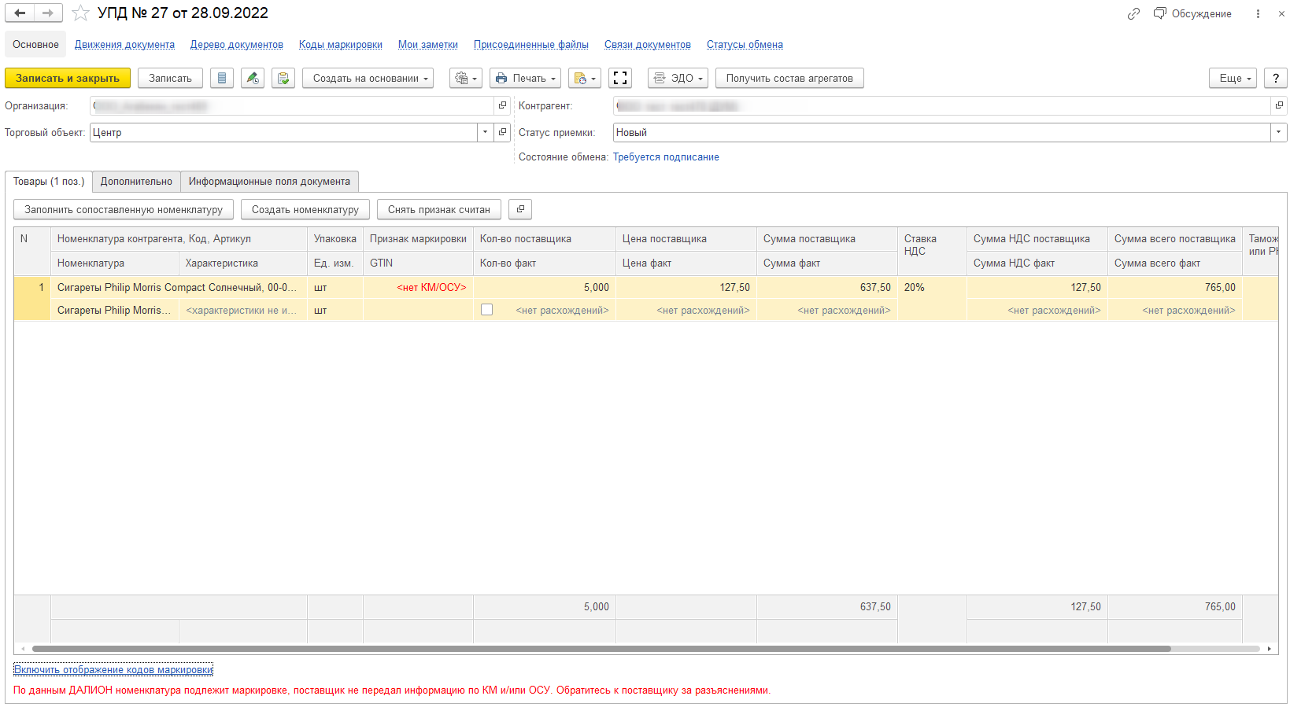Click the help question mark button
1290x707 pixels.
tap(1275, 79)
